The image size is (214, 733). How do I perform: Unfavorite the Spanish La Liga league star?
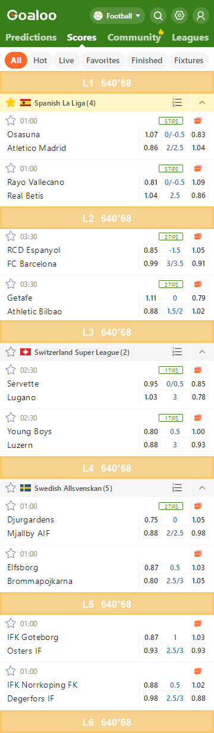pos(10,103)
